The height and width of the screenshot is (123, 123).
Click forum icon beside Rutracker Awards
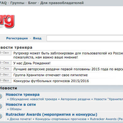click(x=1, y=116)
